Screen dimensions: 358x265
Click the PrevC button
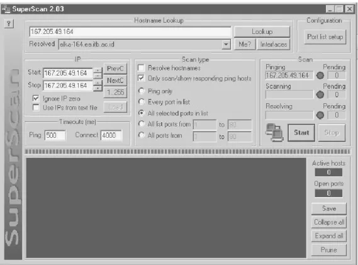pyautogui.click(x=115, y=69)
